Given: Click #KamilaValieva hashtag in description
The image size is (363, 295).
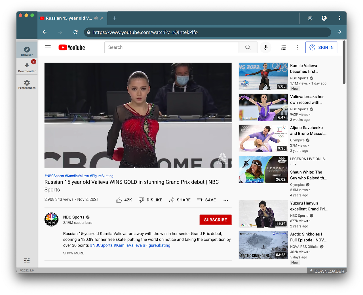Looking at the screenshot, I should 128,245.
